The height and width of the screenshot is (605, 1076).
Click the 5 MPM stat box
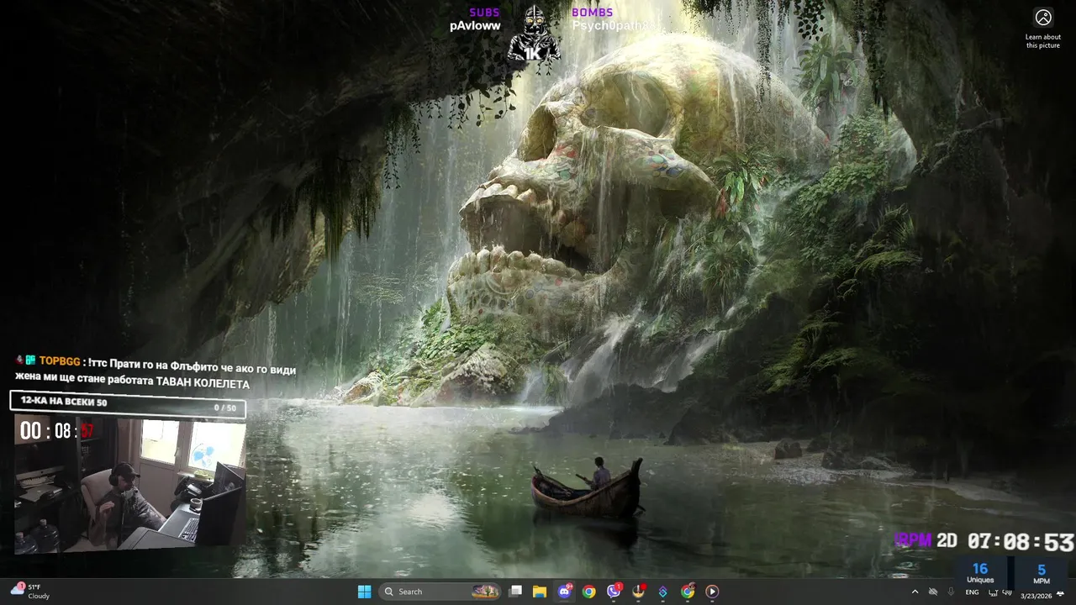pyautogui.click(x=1042, y=573)
